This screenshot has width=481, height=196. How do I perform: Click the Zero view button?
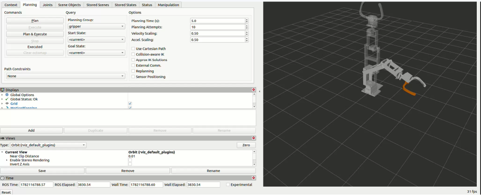(246, 145)
